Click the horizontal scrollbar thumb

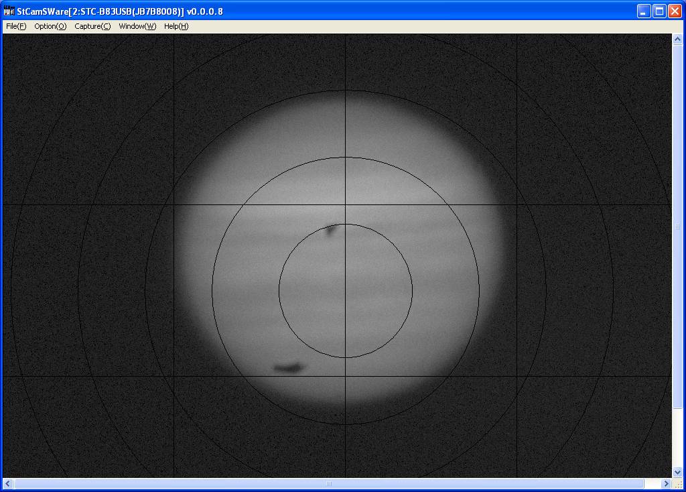pos(328,484)
